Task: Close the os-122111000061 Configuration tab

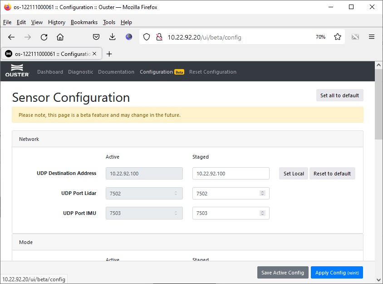Action: [94, 54]
